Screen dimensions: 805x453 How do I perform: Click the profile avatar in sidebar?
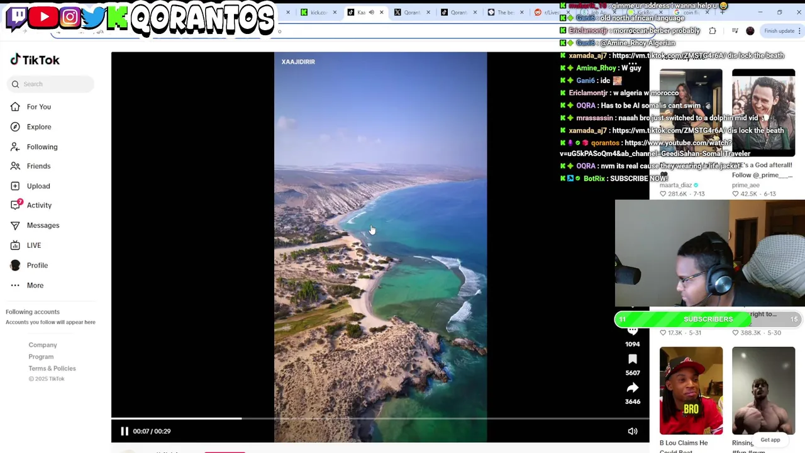(15, 266)
